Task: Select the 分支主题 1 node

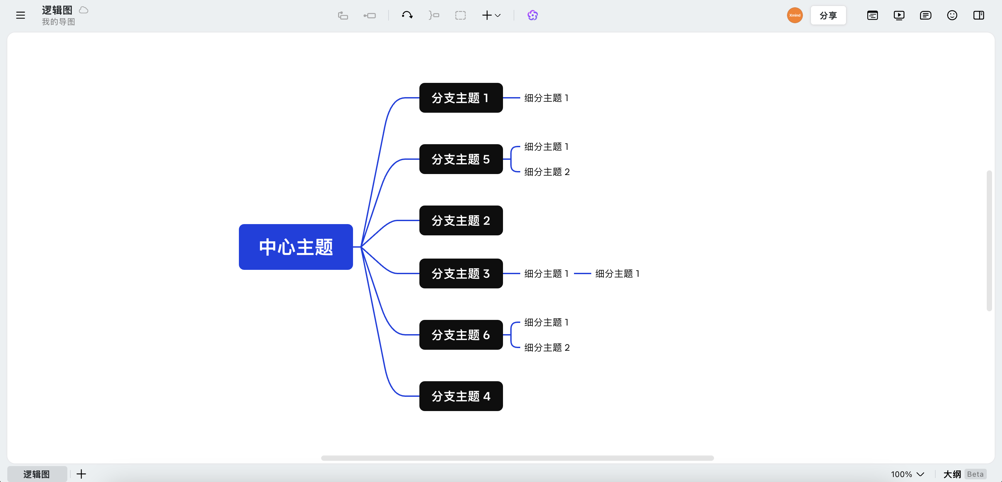Action: click(461, 97)
